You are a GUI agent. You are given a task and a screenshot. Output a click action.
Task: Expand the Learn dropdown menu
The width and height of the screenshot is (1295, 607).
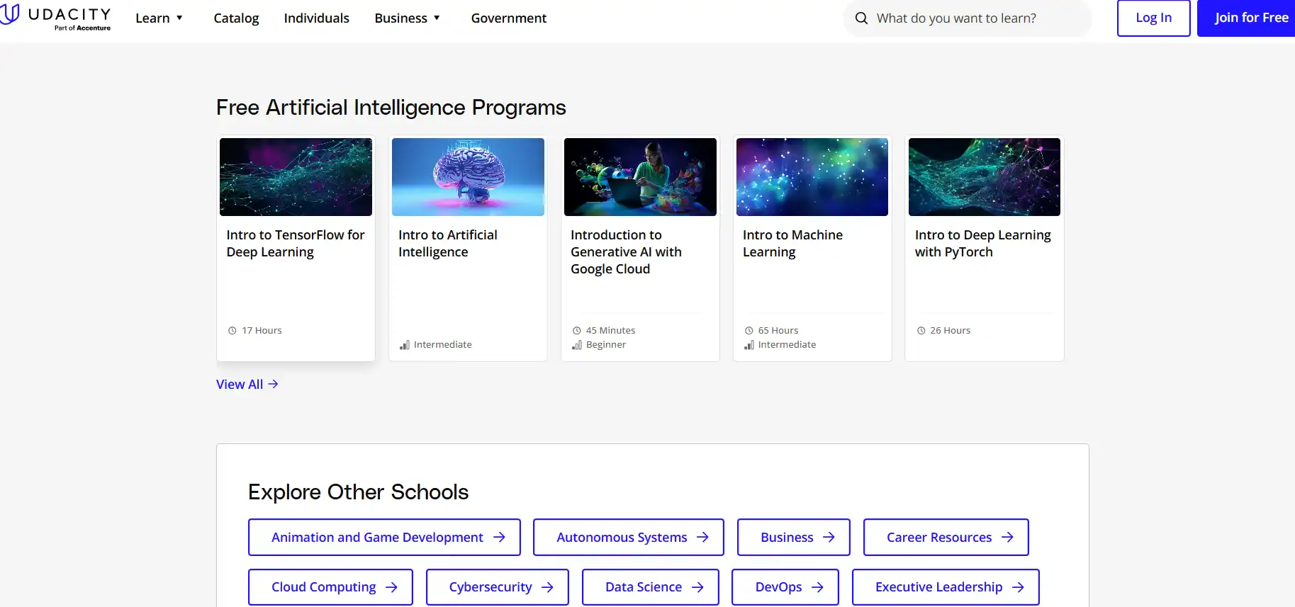[x=159, y=18]
